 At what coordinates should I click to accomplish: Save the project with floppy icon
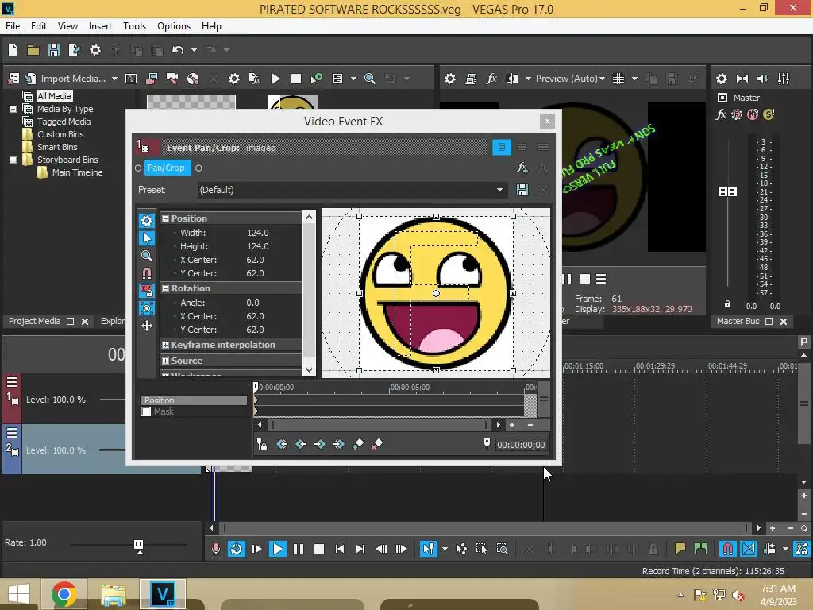(x=53, y=50)
